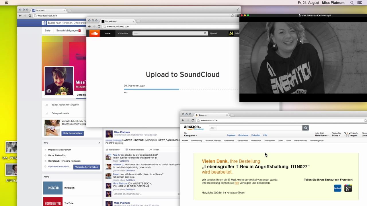Open Jimmy commenter name

[116, 174]
